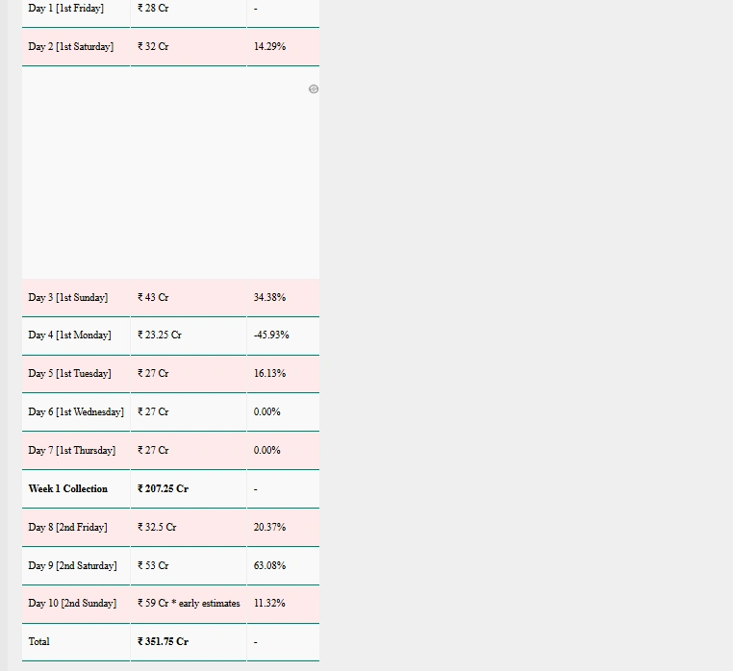Select the Day 6 [1st Wednesday] cell
733x671 pixels.
(x=76, y=412)
